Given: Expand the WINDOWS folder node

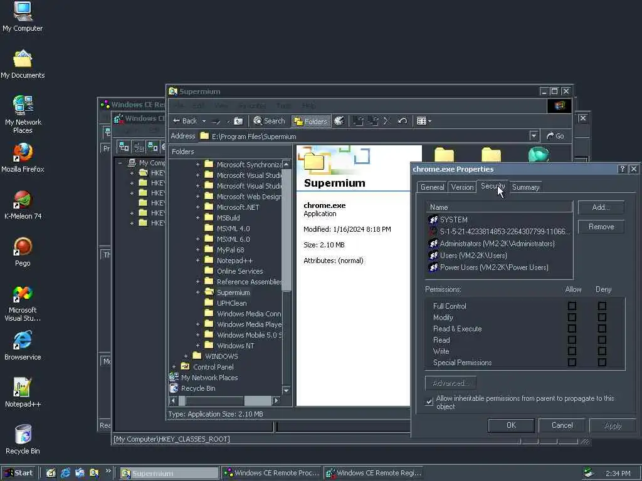Looking at the screenshot, I should (x=186, y=356).
